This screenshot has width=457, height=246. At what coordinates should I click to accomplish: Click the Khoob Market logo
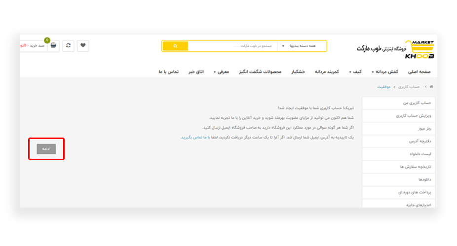coord(395,49)
